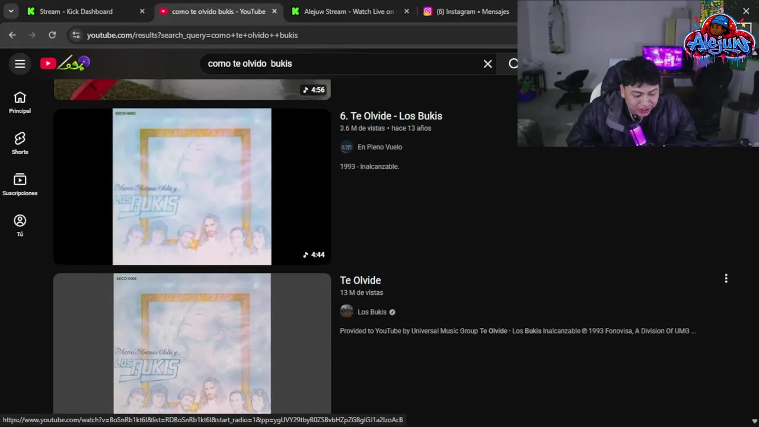This screenshot has width=759, height=427.
Task: Open the Te Olvide video title
Action: point(360,280)
